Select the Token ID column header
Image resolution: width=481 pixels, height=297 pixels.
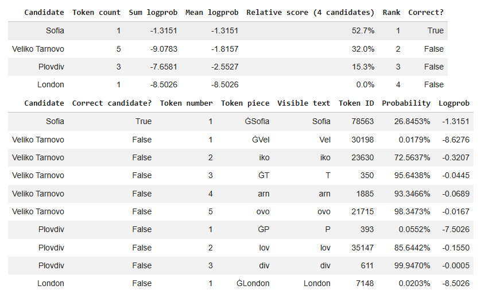[x=356, y=103]
